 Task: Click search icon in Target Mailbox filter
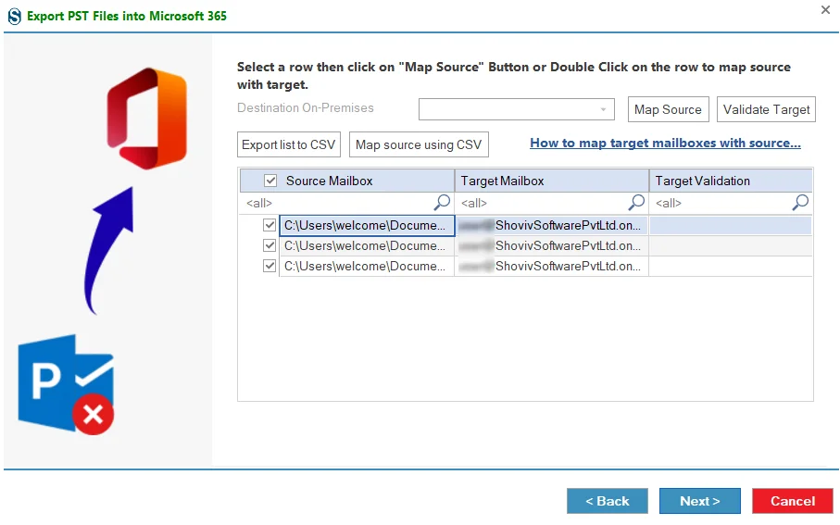pos(636,203)
